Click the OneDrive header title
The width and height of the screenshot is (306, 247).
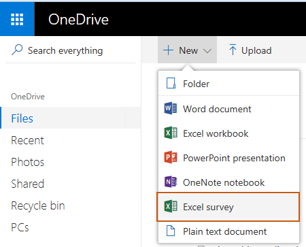78,20
